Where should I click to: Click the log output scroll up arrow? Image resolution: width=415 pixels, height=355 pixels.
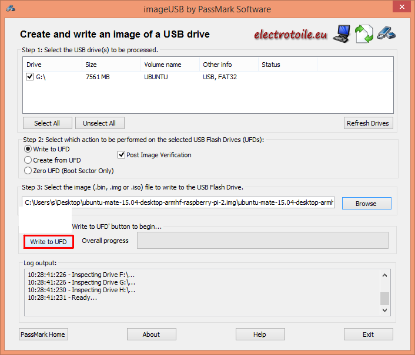pyautogui.click(x=385, y=275)
